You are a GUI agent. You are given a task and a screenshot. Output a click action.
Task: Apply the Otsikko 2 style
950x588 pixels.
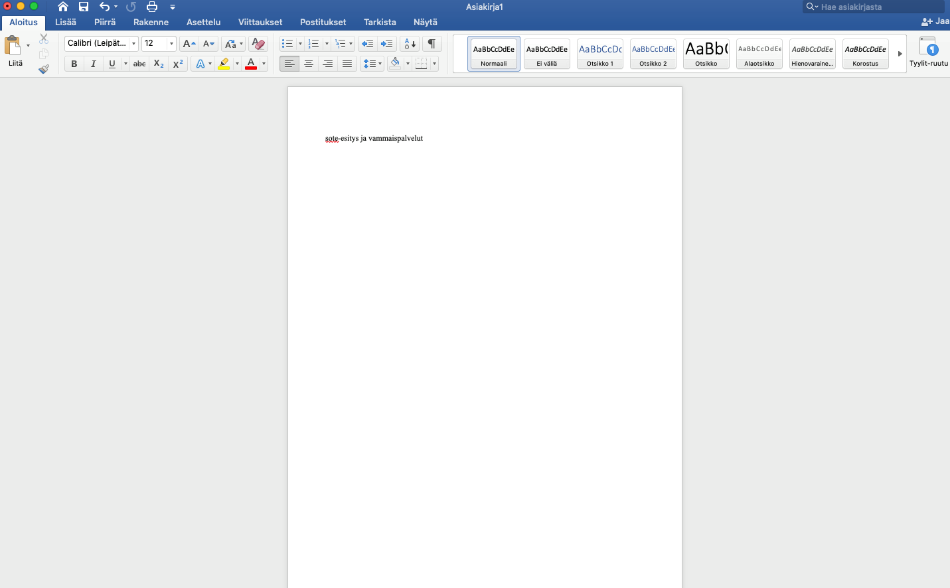653,54
